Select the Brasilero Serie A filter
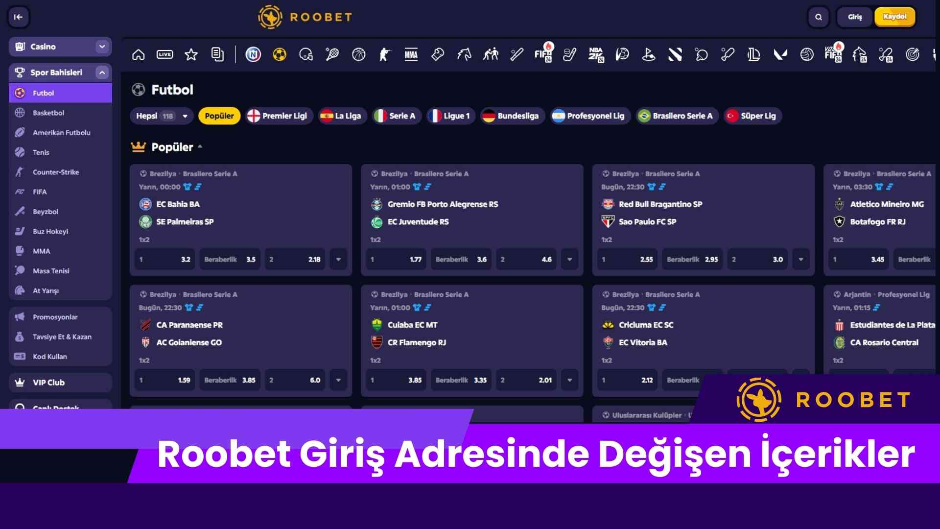The image size is (940, 529). pos(677,116)
